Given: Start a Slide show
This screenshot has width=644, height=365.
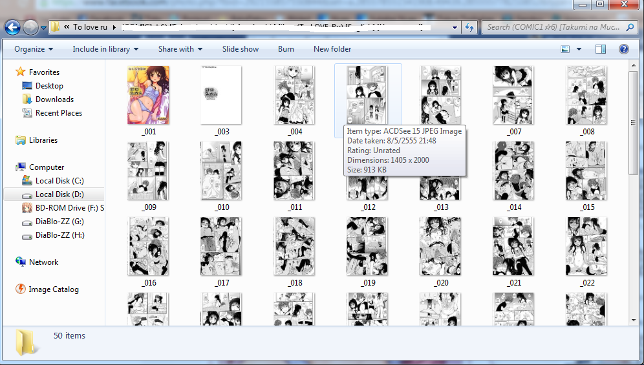Looking at the screenshot, I should 241,49.
